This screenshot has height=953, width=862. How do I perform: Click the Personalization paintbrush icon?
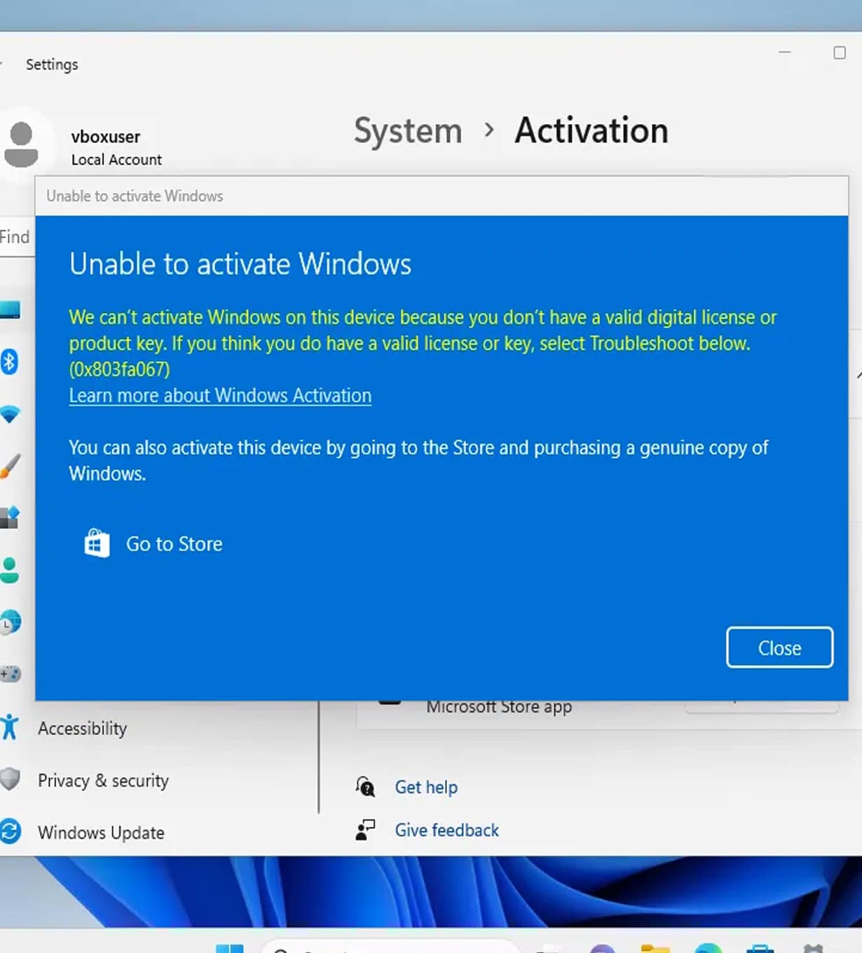point(9,464)
